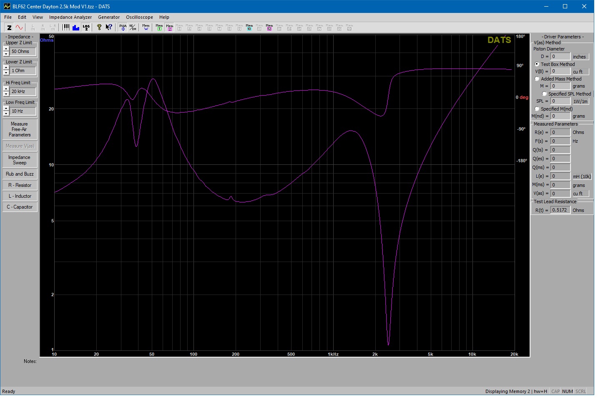Open the piano keys tone generator icon
This screenshot has height=398, width=598.
pyautogui.click(x=66, y=28)
